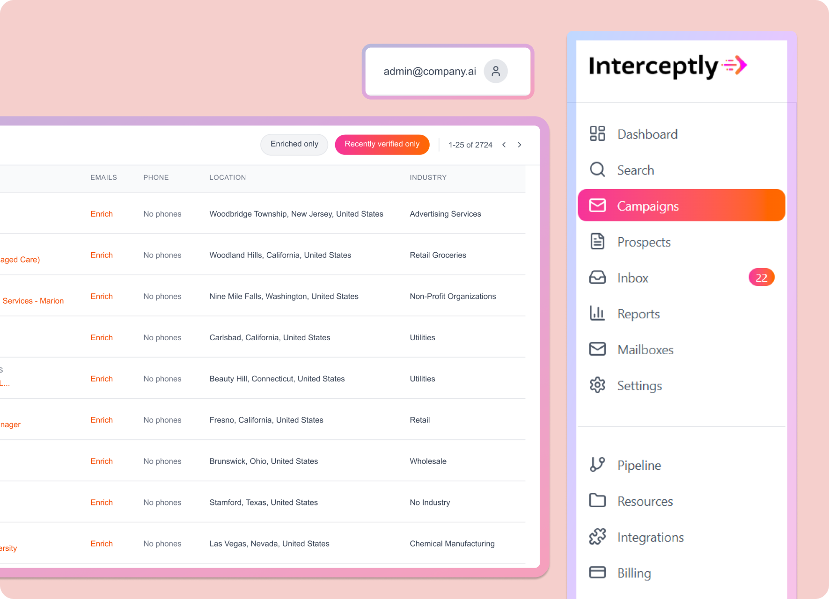Click Enrich for Woodbridge Township row
Viewport: 829px width, 599px height.
[102, 214]
